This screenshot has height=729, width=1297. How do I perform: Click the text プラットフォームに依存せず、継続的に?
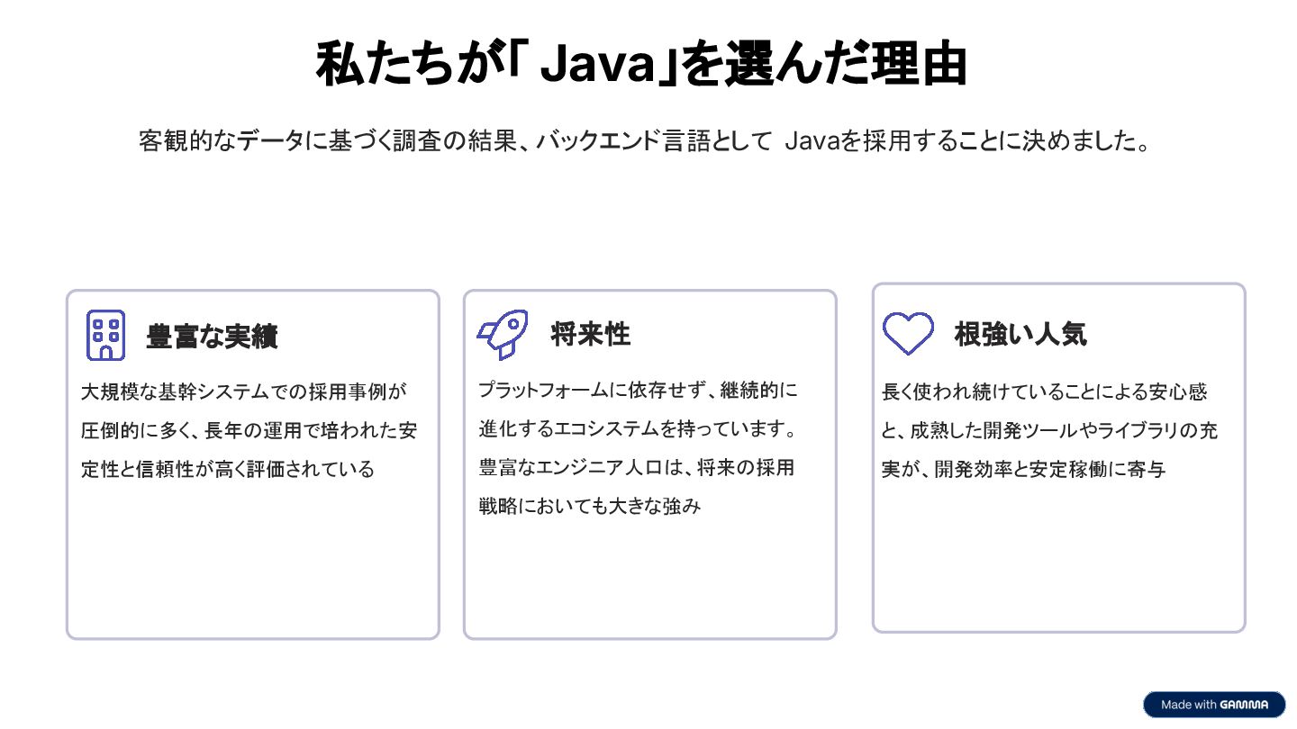click(x=638, y=391)
